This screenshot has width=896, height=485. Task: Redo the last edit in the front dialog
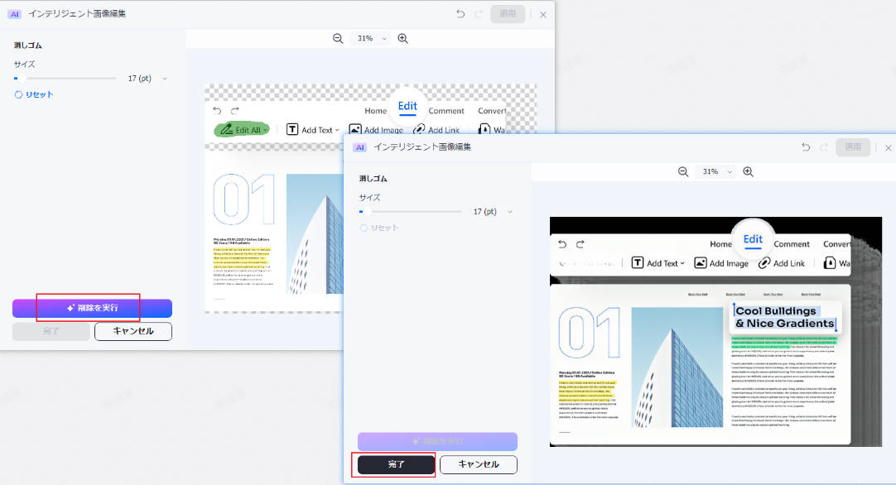(x=822, y=146)
